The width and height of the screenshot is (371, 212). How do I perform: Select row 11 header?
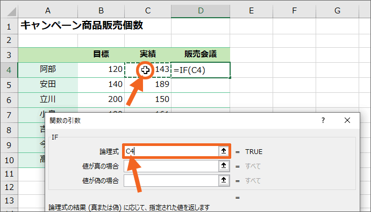(x=9, y=174)
